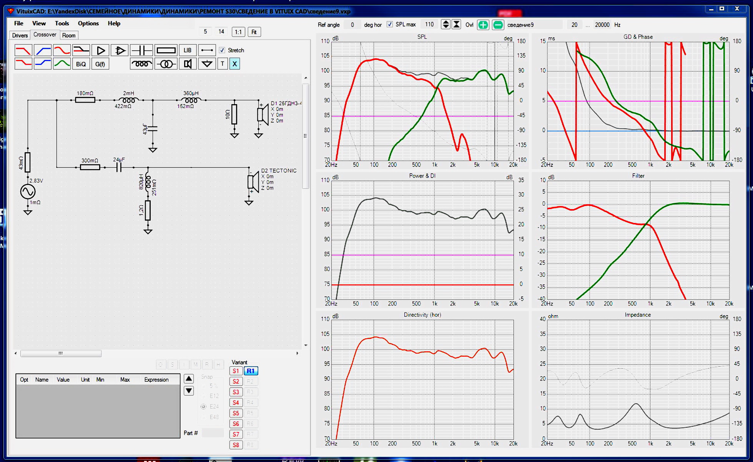Select variant S3 button

(x=236, y=392)
